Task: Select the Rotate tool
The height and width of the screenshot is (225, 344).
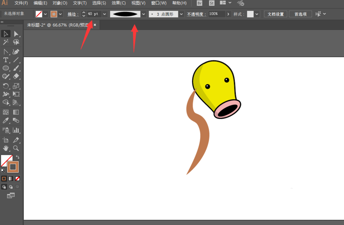Action: coord(6,86)
